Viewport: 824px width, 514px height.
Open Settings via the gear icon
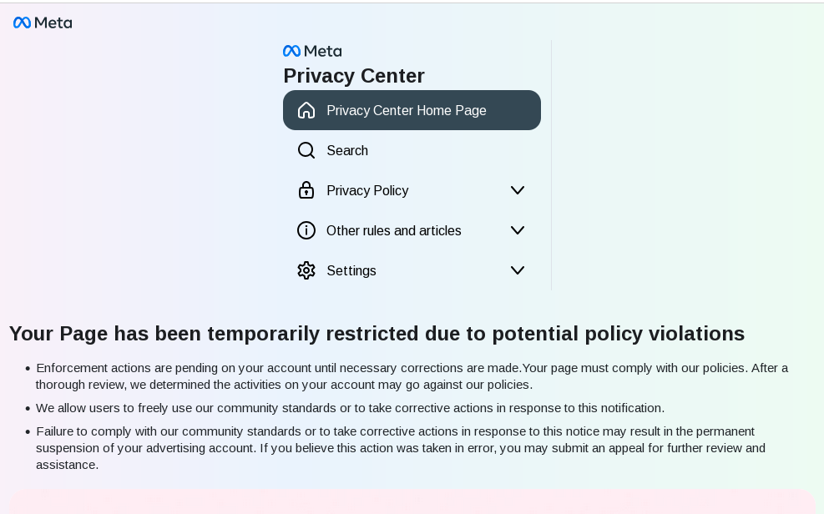pos(306,270)
